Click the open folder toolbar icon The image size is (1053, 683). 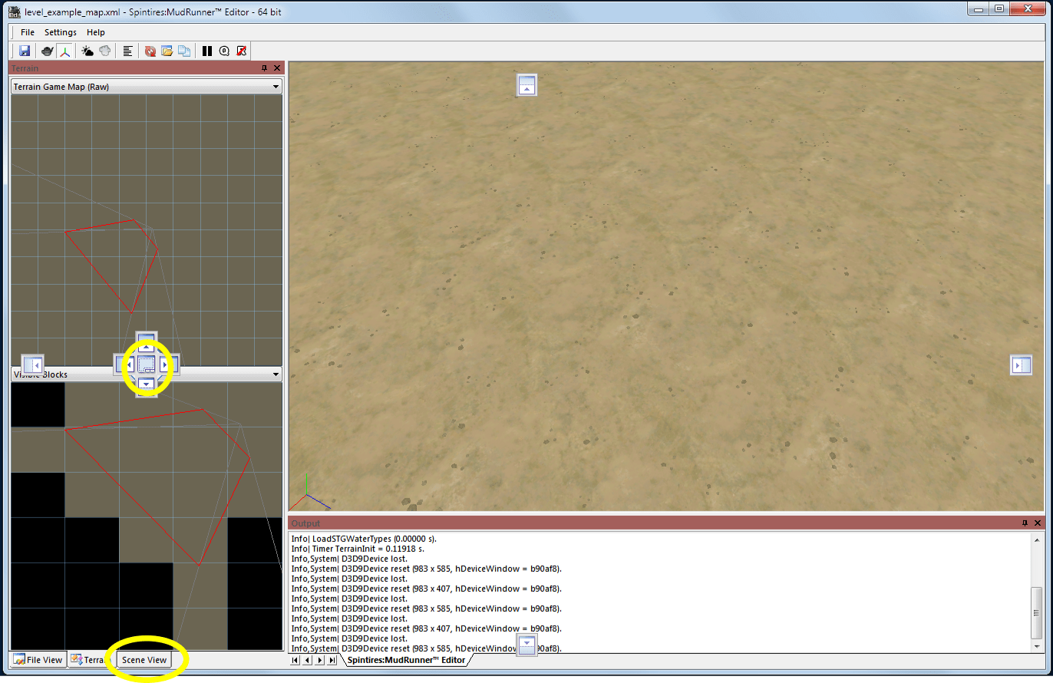[167, 51]
